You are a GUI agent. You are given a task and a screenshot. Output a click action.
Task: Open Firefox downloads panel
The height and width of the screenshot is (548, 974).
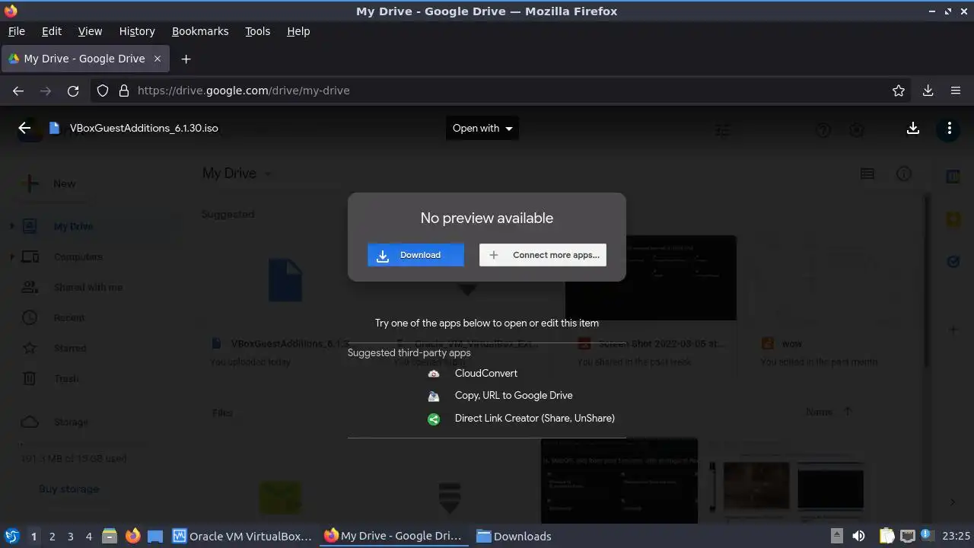tap(928, 91)
